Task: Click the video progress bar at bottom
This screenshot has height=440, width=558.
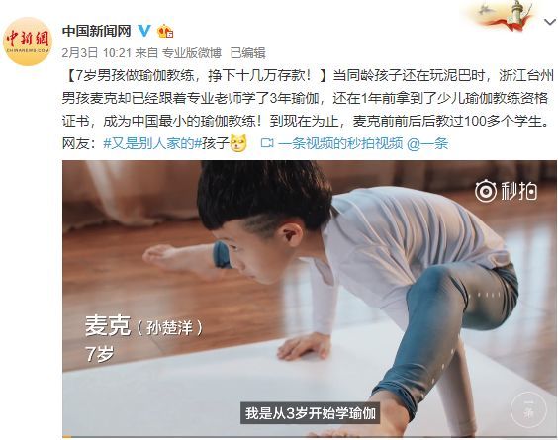Action: (310, 436)
